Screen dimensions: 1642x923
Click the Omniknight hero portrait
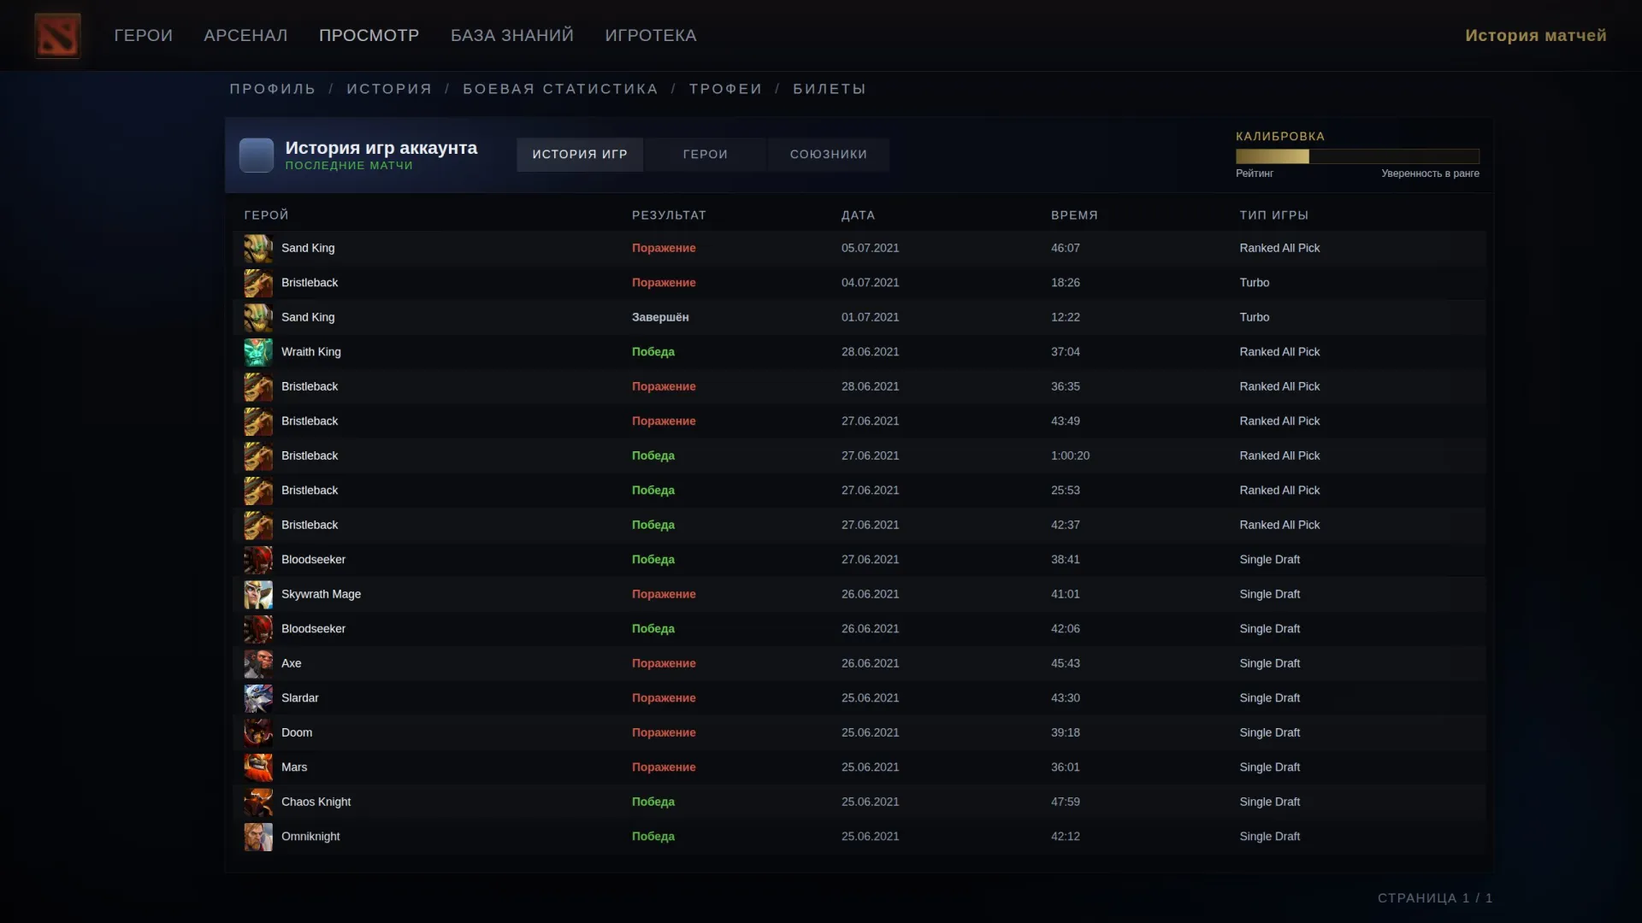pos(258,837)
